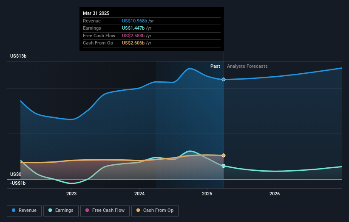Click the blue Revenue data point marker
Screen dimensions: 349x222
point(224,79)
